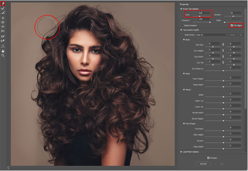Click the Nose Height value field
This screenshot has width=248, height=171.
pos(235,77)
